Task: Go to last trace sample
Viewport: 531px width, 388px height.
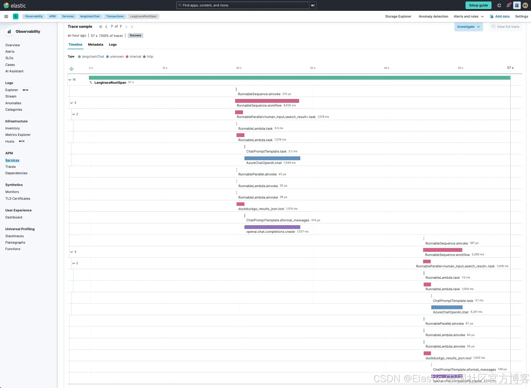Action: coord(132,27)
